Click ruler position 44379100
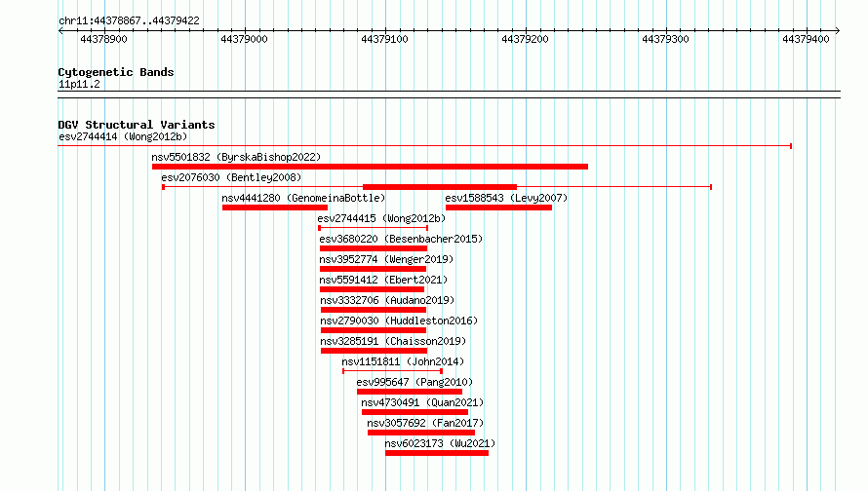This screenshot has width=868, height=491. (x=384, y=39)
